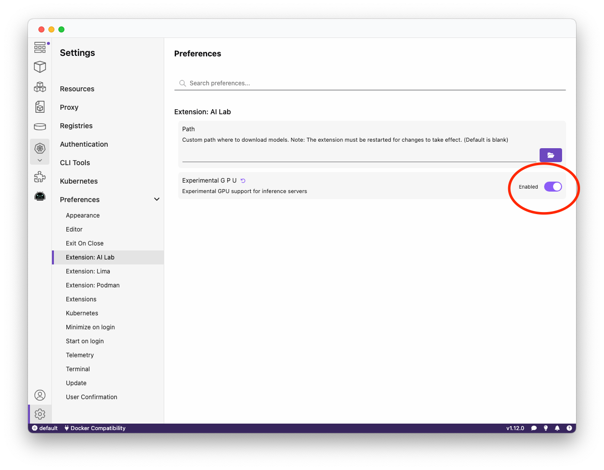Image resolution: width=604 pixels, height=470 pixels.
Task: Click the notifications bell in status bar
Action: point(557,428)
